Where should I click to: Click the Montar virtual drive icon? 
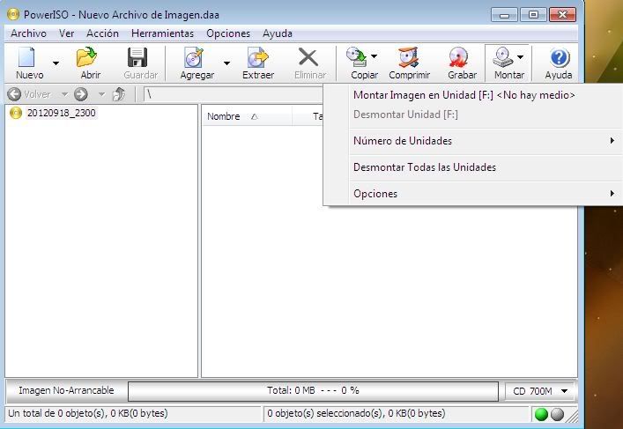pyautogui.click(x=502, y=57)
